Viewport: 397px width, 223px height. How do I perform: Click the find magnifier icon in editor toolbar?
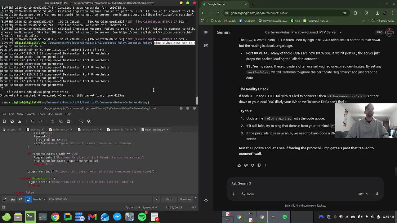click(x=81, y=121)
